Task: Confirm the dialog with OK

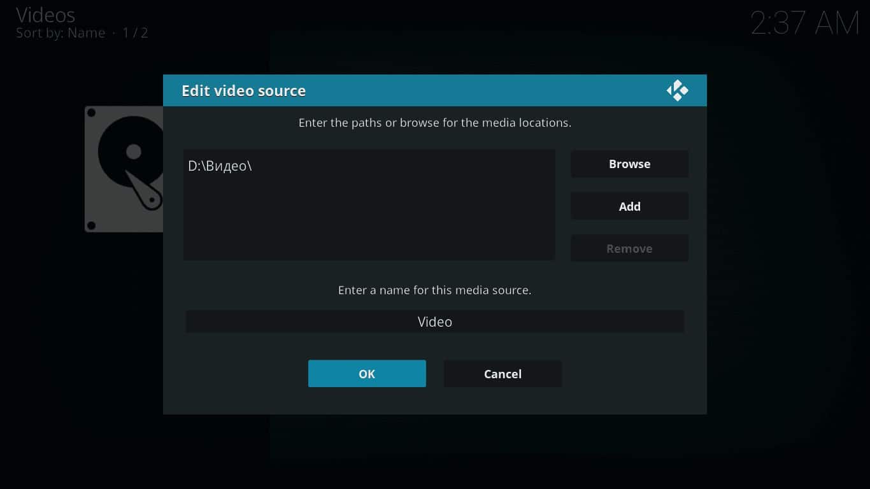Action: 367,374
